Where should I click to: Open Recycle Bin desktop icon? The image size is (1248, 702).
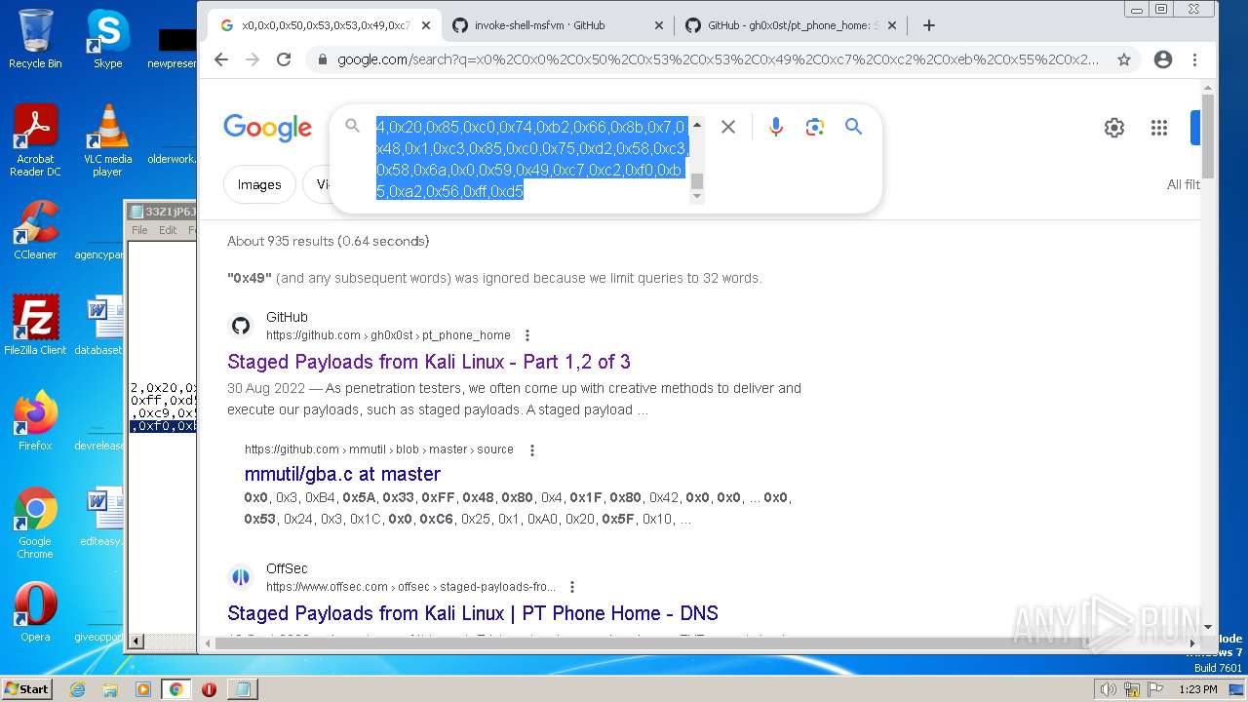click(x=35, y=39)
